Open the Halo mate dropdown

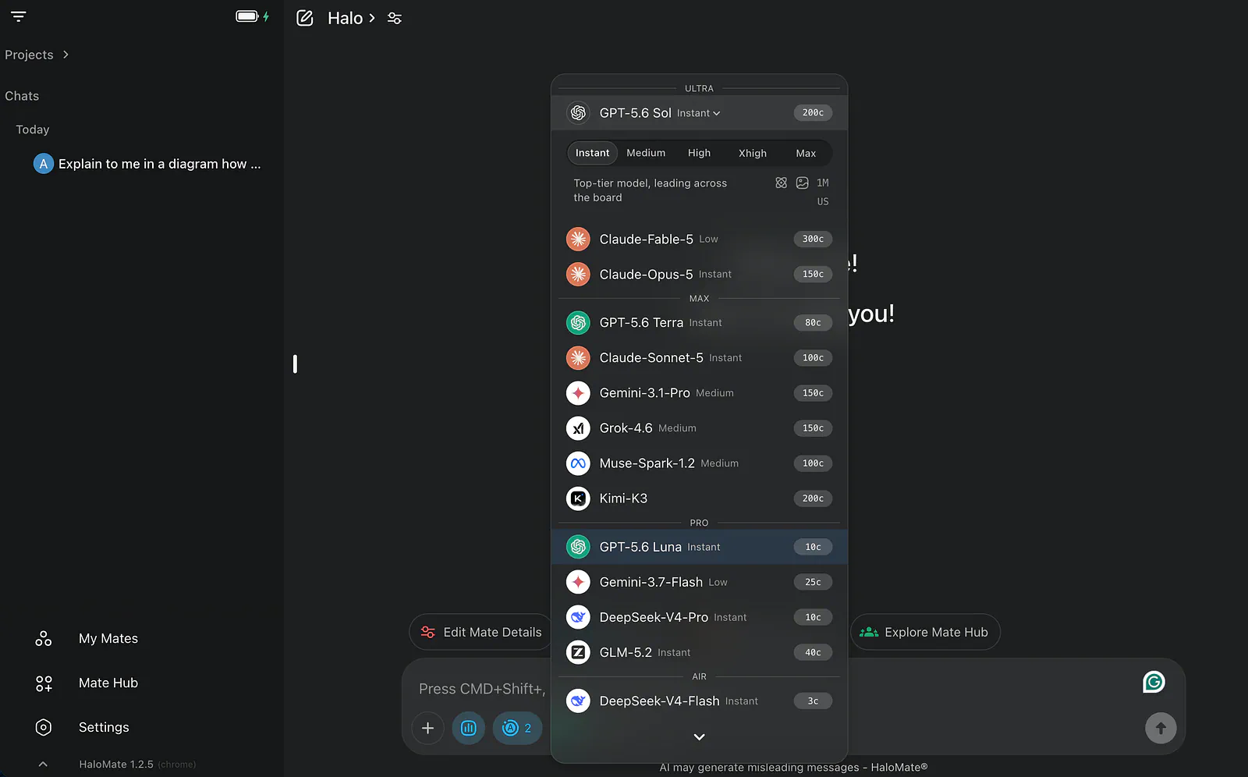[352, 18]
